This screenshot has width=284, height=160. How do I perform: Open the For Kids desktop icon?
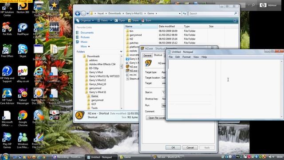[7, 29]
